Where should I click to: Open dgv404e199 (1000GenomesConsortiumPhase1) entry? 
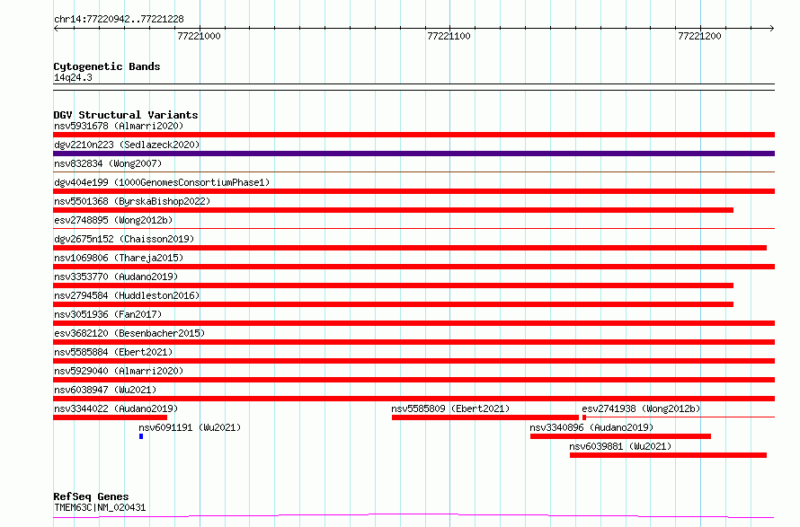tap(162, 182)
